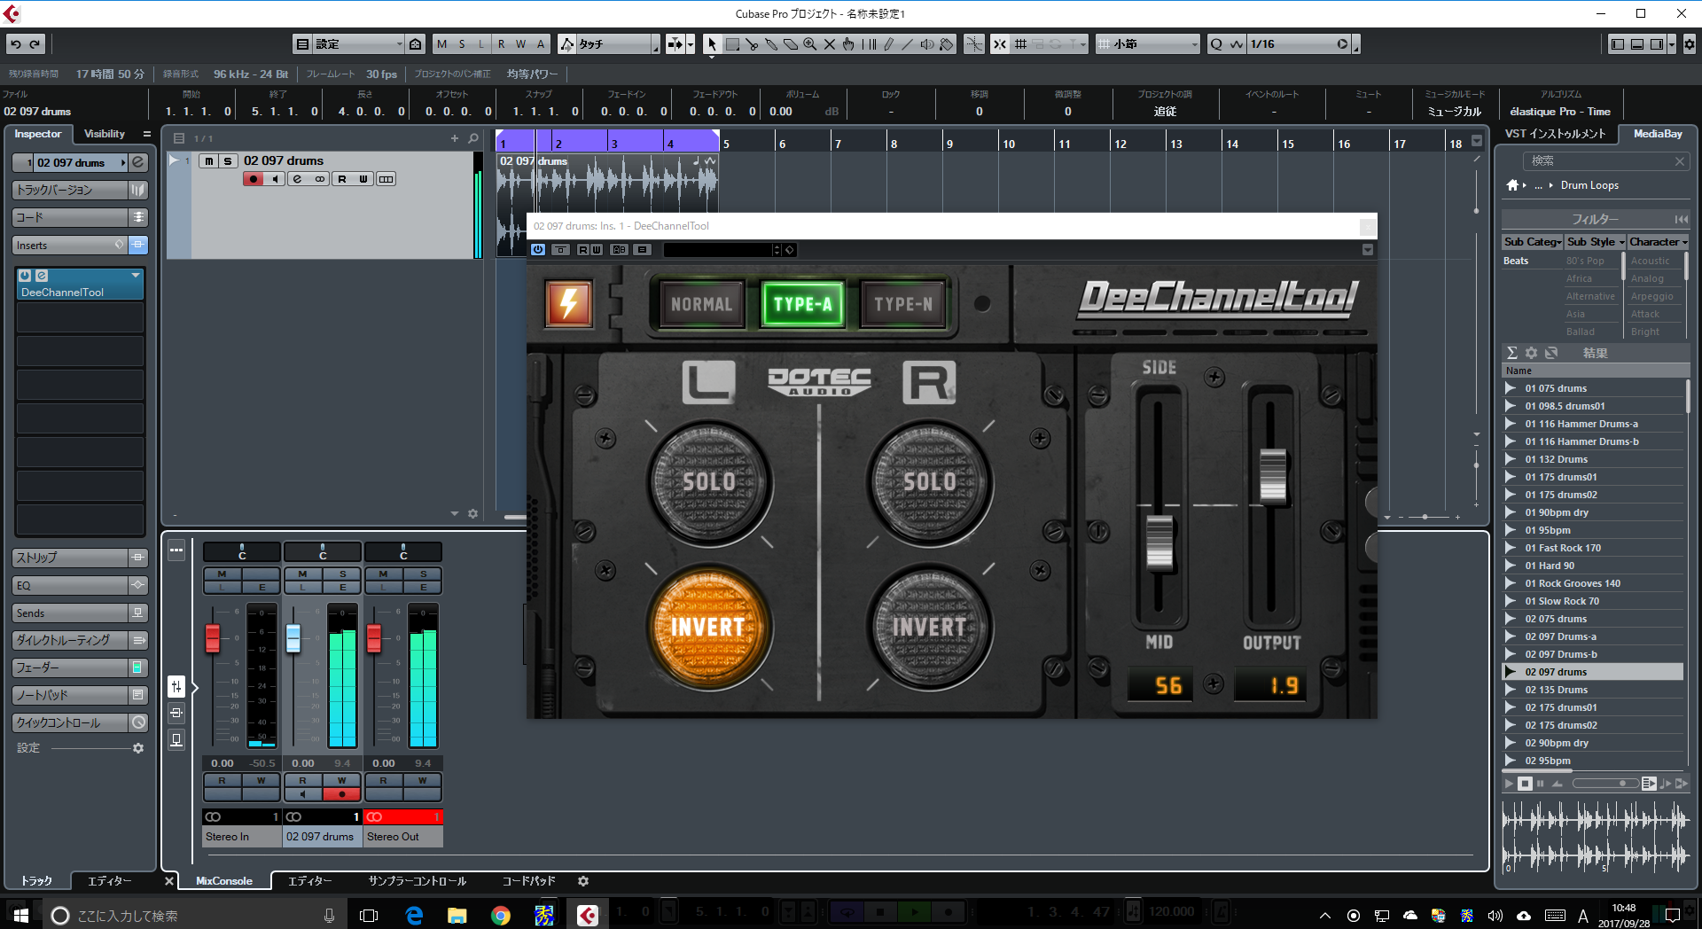
Task: Switch to the Visibility tab
Action: pos(105,134)
